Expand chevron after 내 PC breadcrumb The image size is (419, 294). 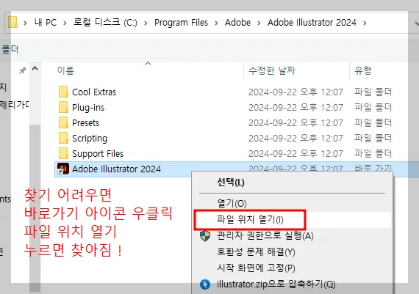pos(65,23)
